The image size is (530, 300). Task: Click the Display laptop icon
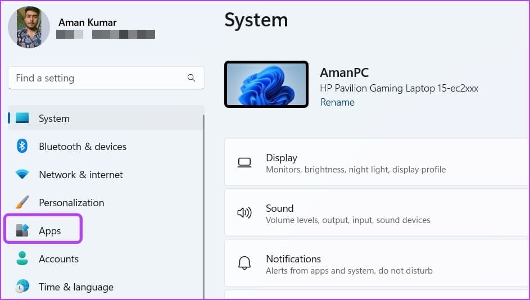tap(244, 162)
